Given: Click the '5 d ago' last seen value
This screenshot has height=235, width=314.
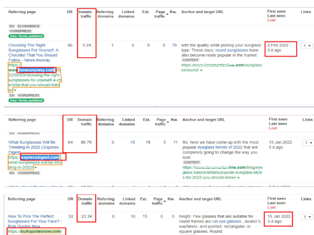Looking at the screenshot, I should point(276,147).
